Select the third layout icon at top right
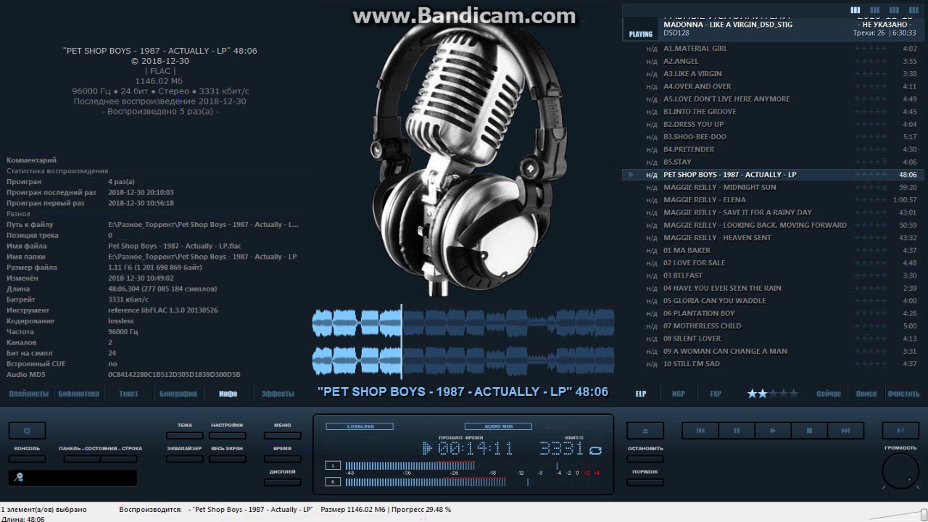The height and width of the screenshot is (522, 928). (893, 10)
